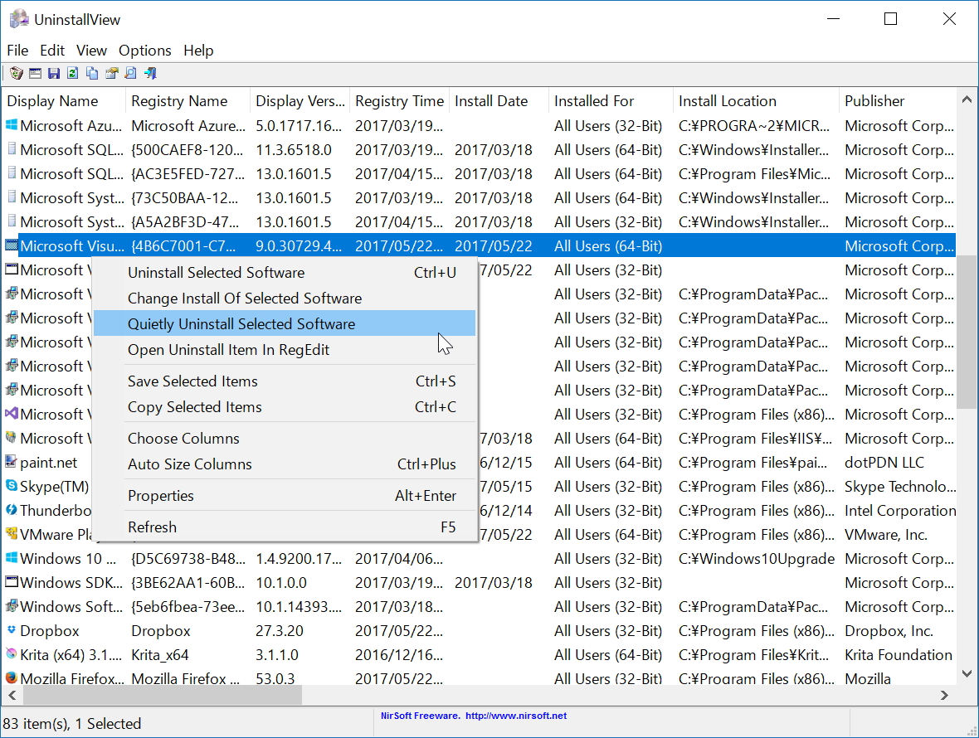The width and height of the screenshot is (979, 738).
Task: Click the Skype(TM) row icon
Action: click(12, 485)
